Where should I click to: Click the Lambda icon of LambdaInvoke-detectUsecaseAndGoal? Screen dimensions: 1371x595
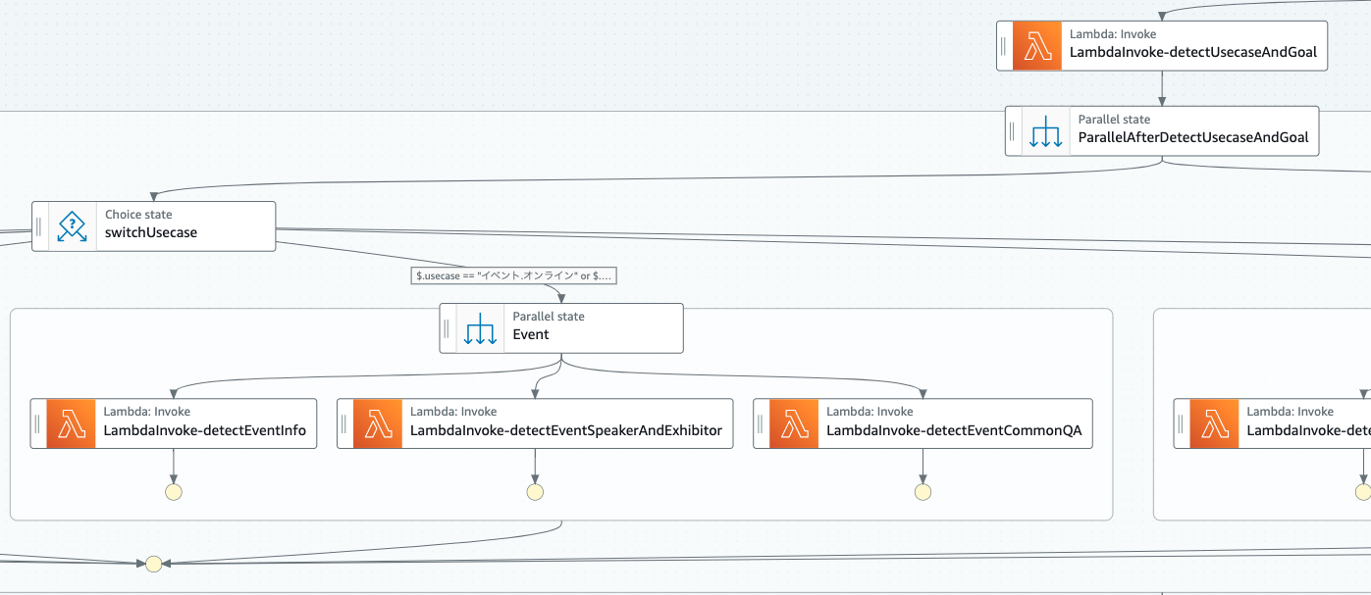click(1036, 46)
